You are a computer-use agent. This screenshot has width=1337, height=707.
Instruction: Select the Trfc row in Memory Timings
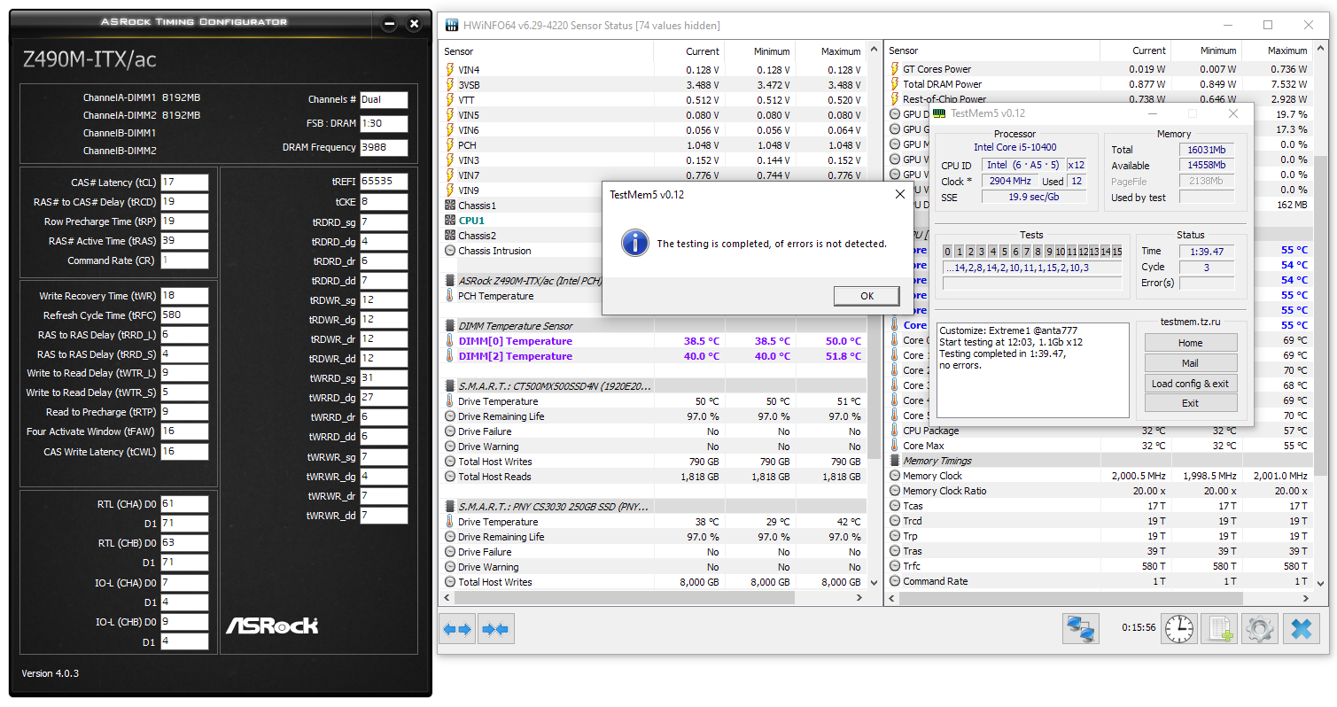tap(1099, 566)
